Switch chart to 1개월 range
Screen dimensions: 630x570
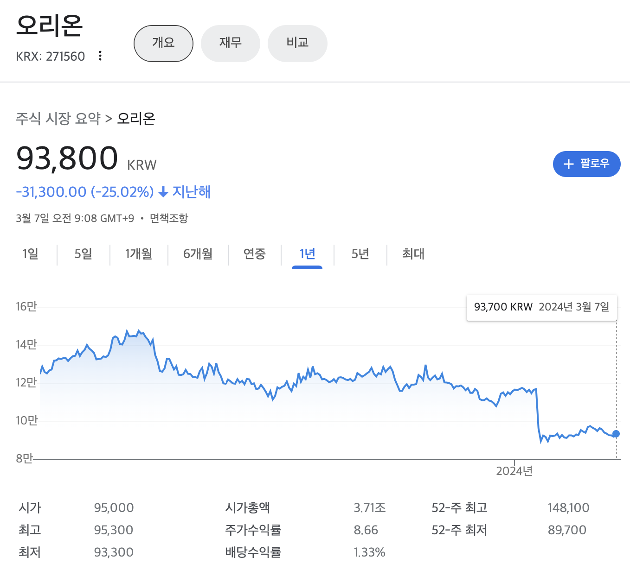click(x=139, y=254)
